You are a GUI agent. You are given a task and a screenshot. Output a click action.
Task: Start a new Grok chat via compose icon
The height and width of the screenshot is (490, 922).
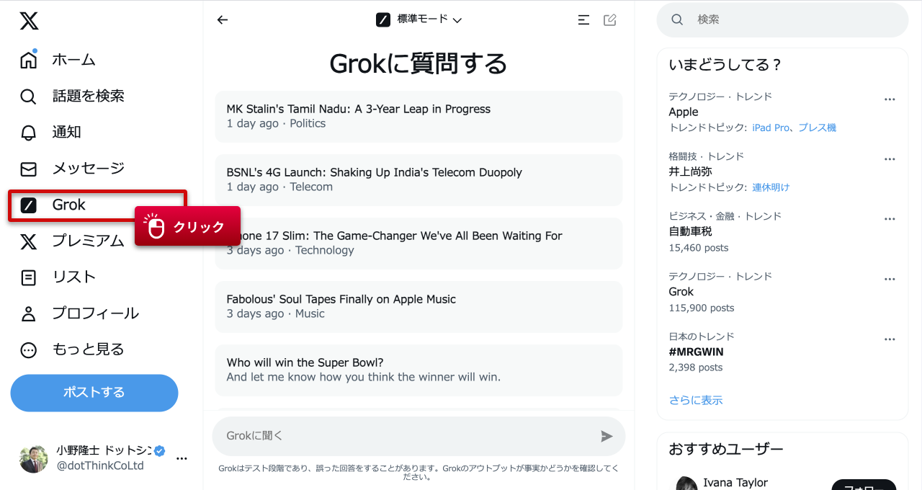pyautogui.click(x=609, y=19)
